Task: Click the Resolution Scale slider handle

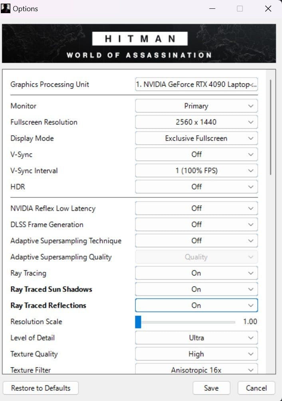Action: (138, 322)
